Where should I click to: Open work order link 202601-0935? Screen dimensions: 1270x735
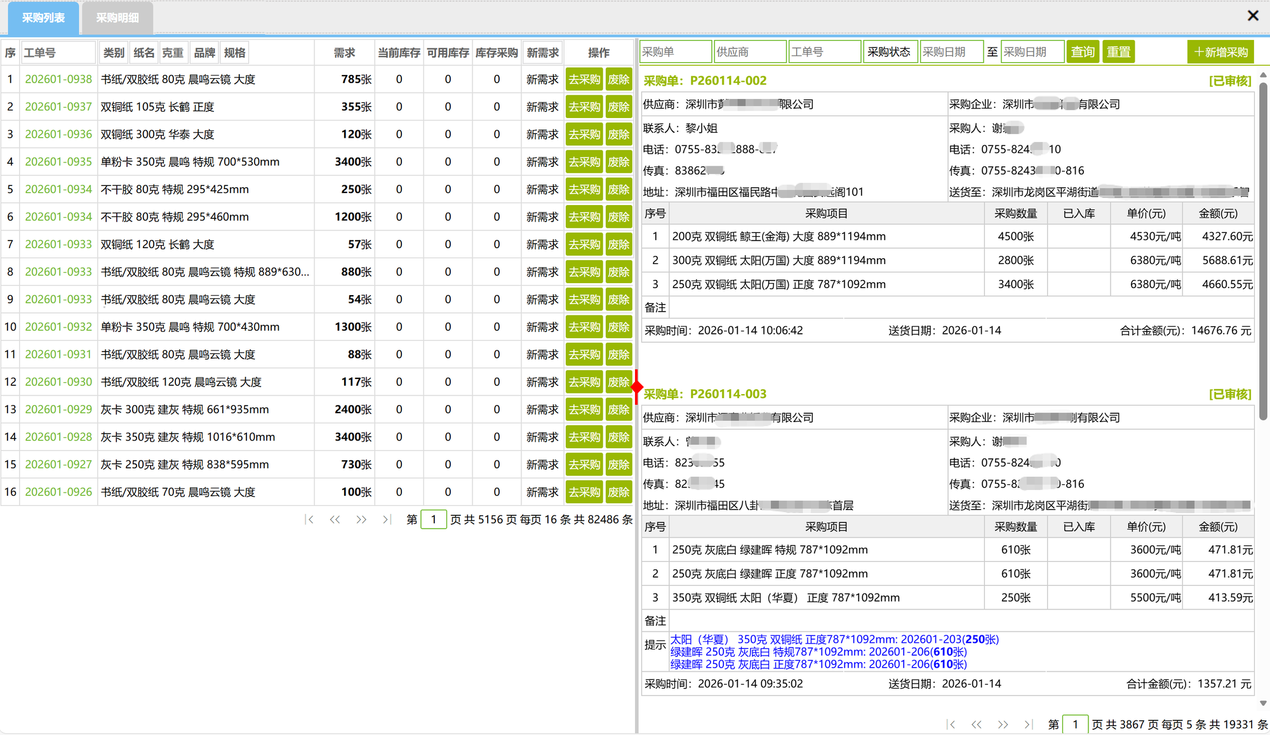coord(58,162)
